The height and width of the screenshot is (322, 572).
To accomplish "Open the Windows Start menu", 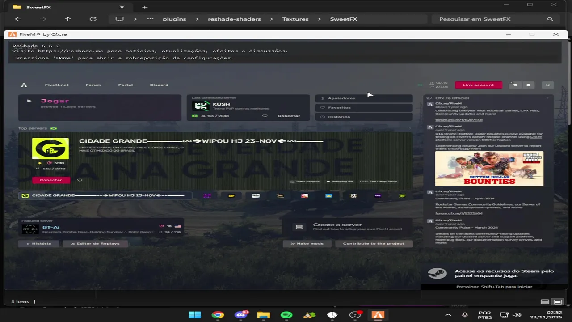I will [194, 315].
